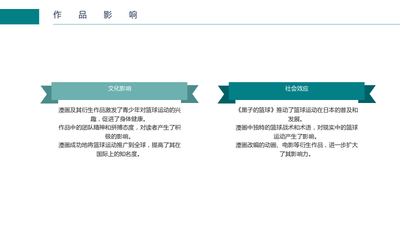Click the line starting 《黑子的篮球》推动了篮球运动
This screenshot has height=225, width=400.
click(296, 110)
